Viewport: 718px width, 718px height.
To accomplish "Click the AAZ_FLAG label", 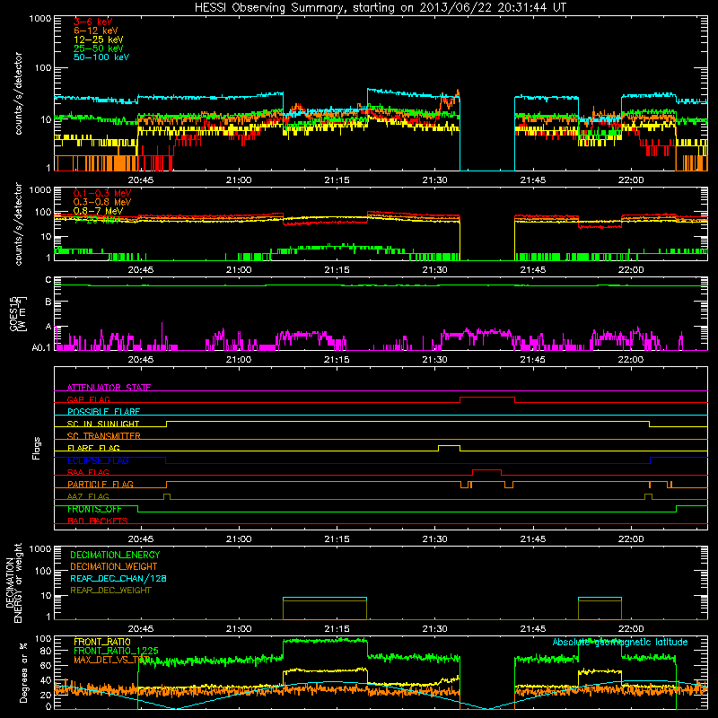I will [x=88, y=496].
